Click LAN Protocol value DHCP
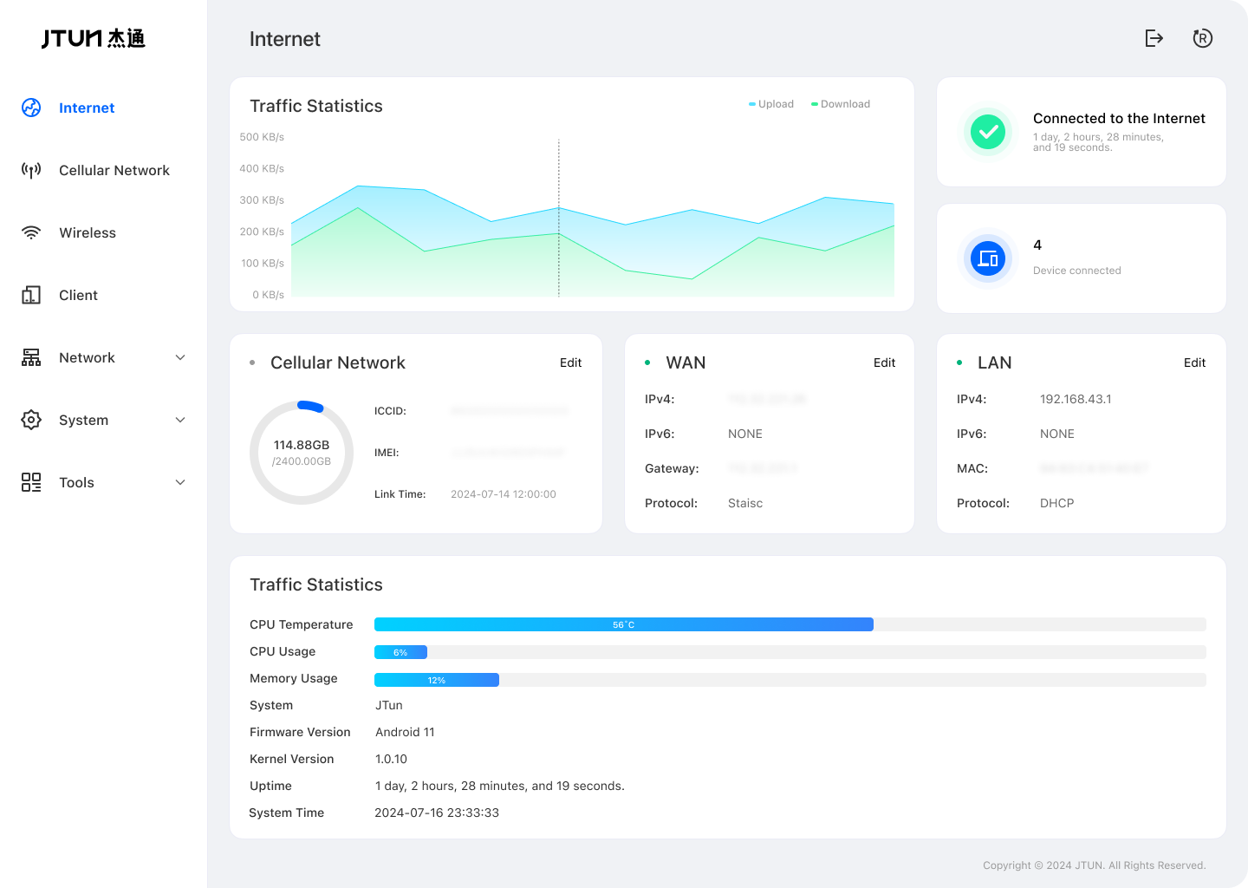 tap(1056, 503)
